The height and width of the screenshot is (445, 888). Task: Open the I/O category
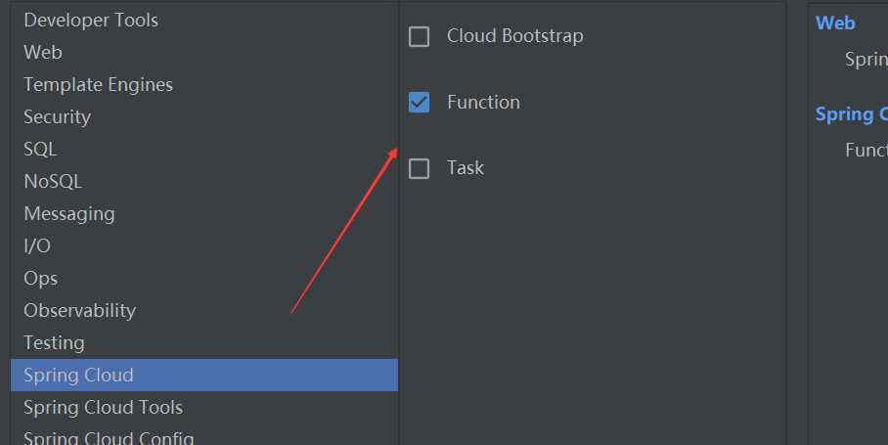point(204,245)
